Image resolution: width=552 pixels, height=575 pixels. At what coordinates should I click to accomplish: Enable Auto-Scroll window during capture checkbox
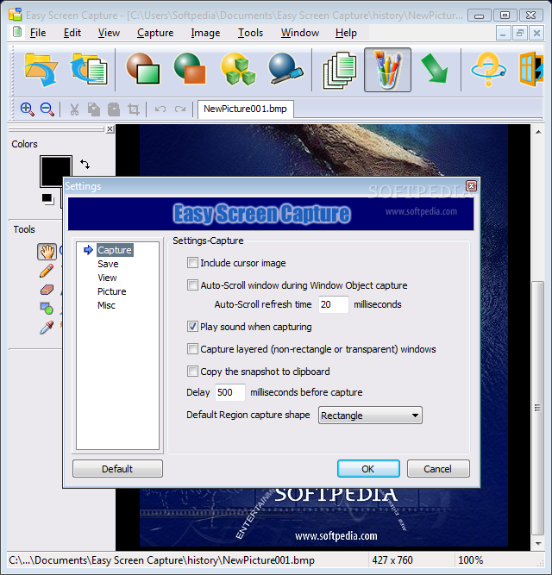click(192, 285)
